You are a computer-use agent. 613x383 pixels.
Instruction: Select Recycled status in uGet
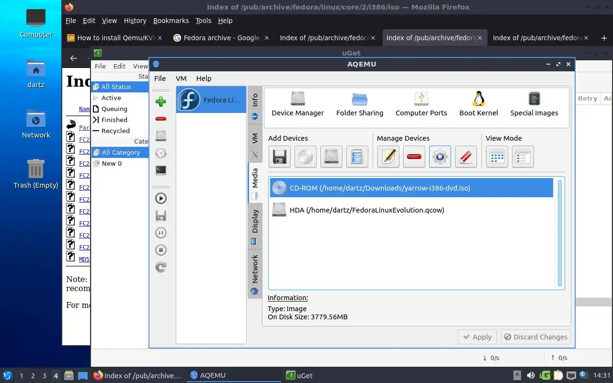click(x=120, y=131)
